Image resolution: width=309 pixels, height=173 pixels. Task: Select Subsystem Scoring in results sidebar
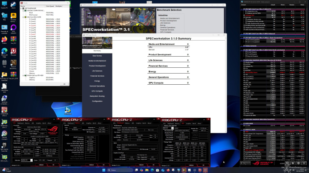click(97, 96)
